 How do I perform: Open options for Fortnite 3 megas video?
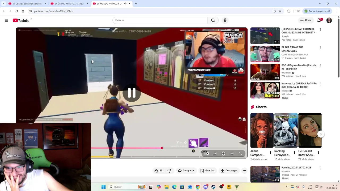click(320, 30)
